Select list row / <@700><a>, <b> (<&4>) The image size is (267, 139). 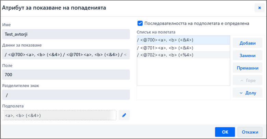point(183,40)
